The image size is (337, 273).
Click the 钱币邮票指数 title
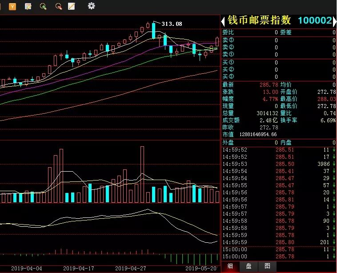point(259,20)
